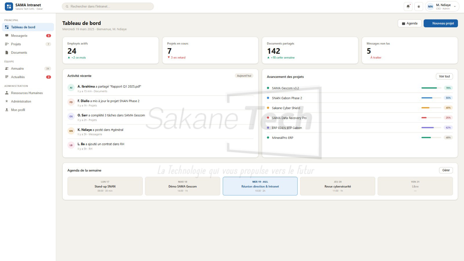Select the LUN 17 Stand-up SNAN agenda card
The height and width of the screenshot is (261, 464).
pyautogui.click(x=105, y=186)
